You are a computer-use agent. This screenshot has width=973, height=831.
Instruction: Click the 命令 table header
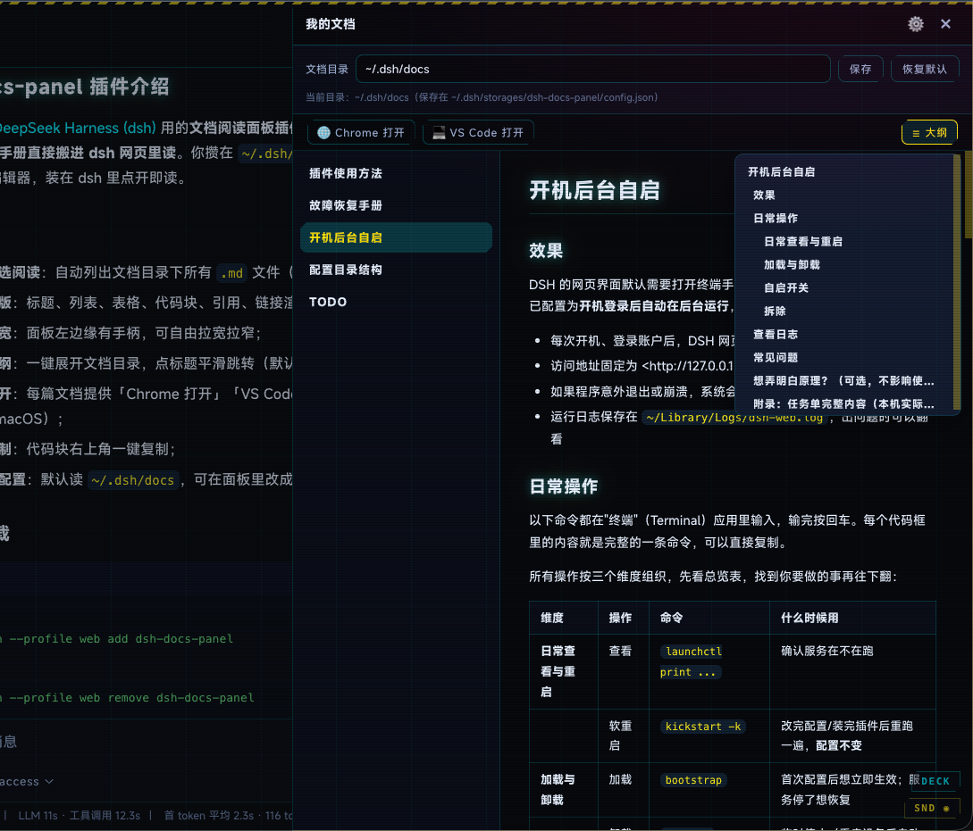[671, 618]
